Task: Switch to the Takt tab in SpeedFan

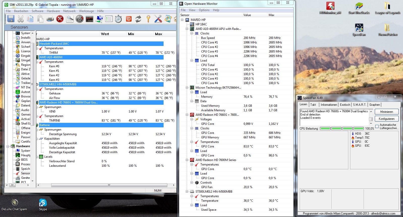Action: (x=313, y=105)
